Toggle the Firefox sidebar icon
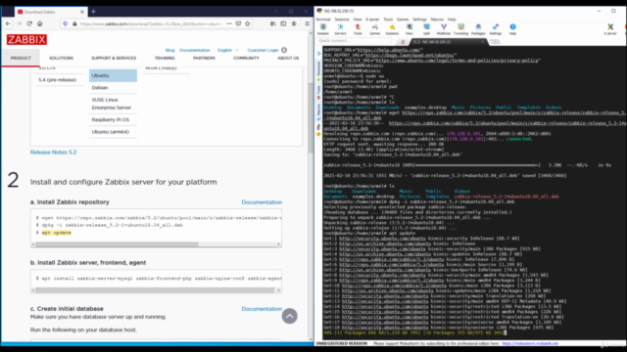The width and height of the screenshot is (627, 352). (283, 23)
